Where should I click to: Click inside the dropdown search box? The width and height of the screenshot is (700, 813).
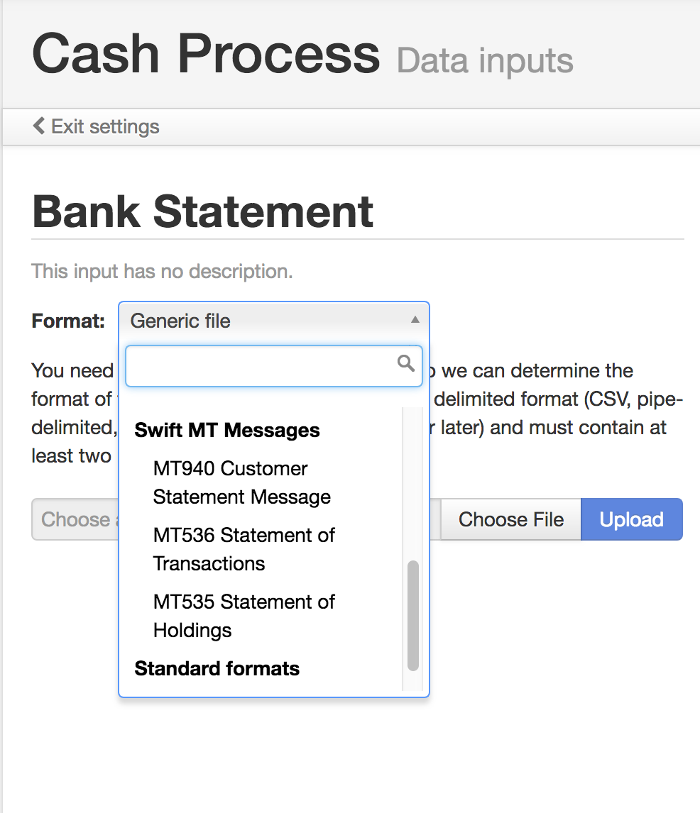263,365
